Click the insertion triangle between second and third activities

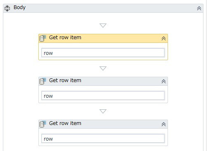coord(103,111)
